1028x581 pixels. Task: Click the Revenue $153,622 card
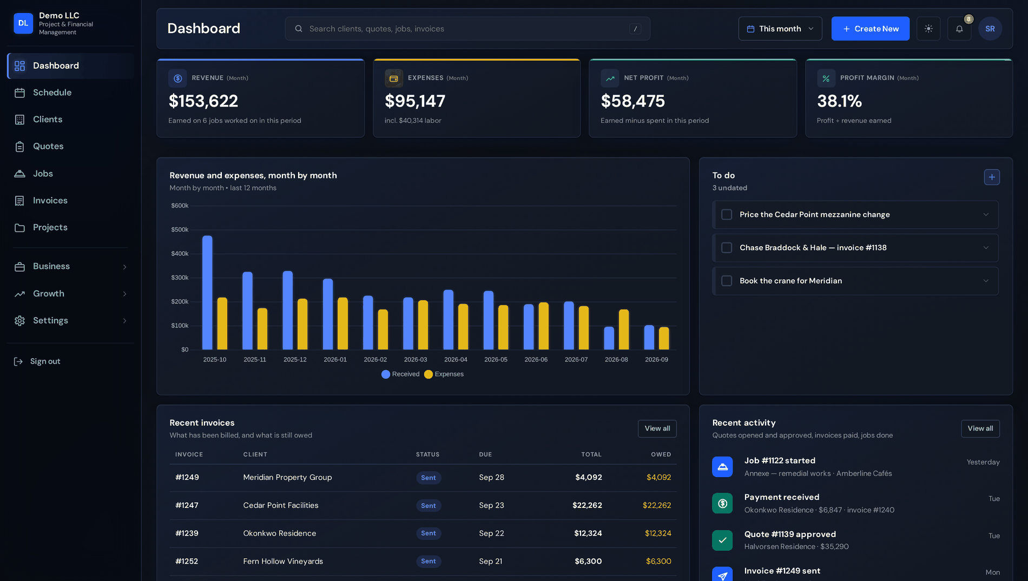260,98
